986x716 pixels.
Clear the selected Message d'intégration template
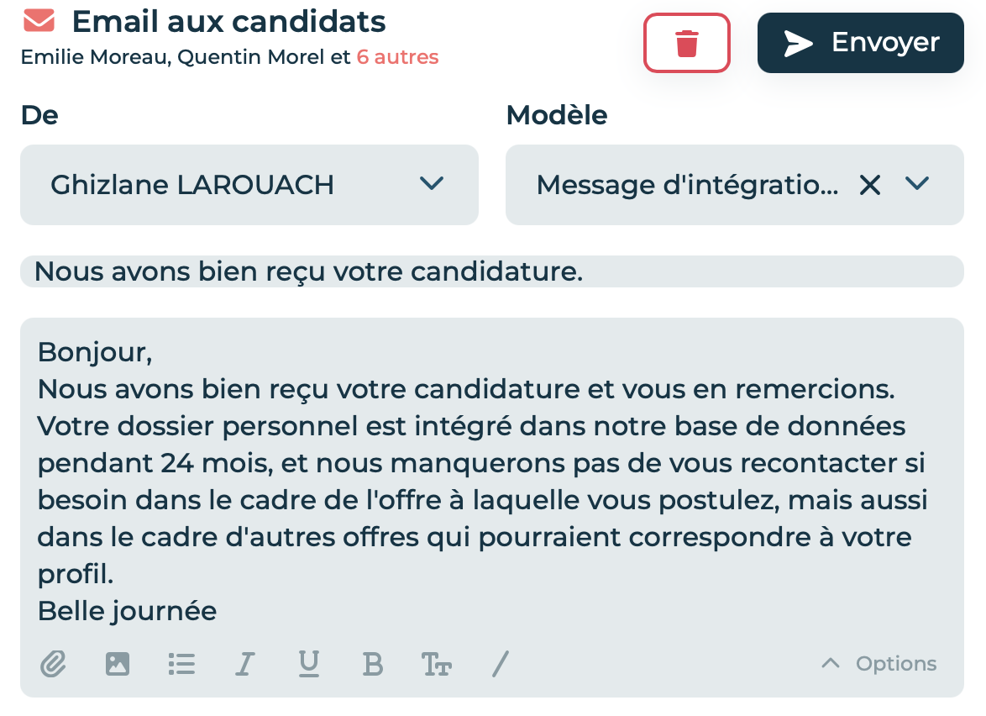click(870, 185)
